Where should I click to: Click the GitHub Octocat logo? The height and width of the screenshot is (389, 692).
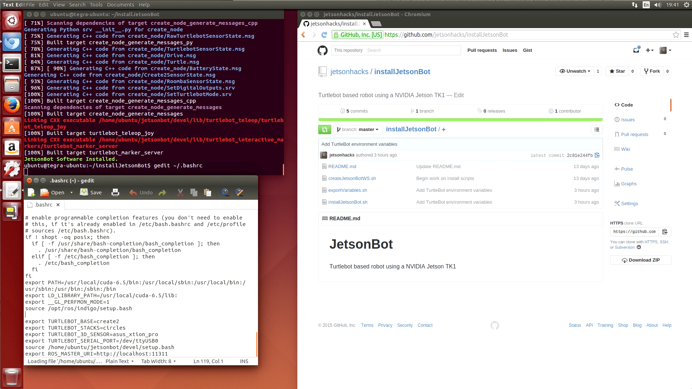[323, 50]
